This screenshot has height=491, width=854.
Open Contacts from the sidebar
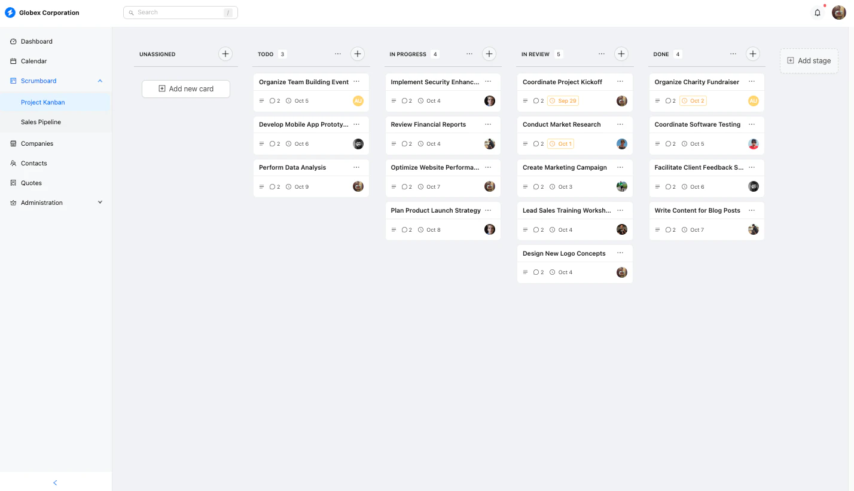tap(34, 163)
